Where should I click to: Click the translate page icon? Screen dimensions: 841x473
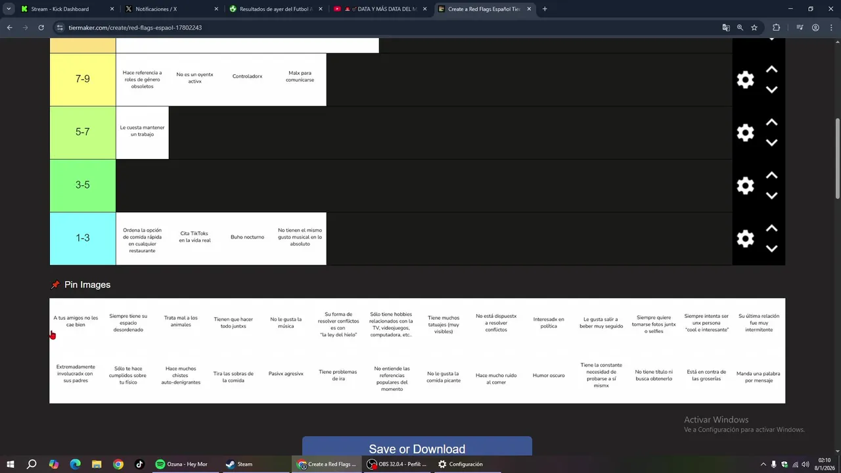pos(726,28)
